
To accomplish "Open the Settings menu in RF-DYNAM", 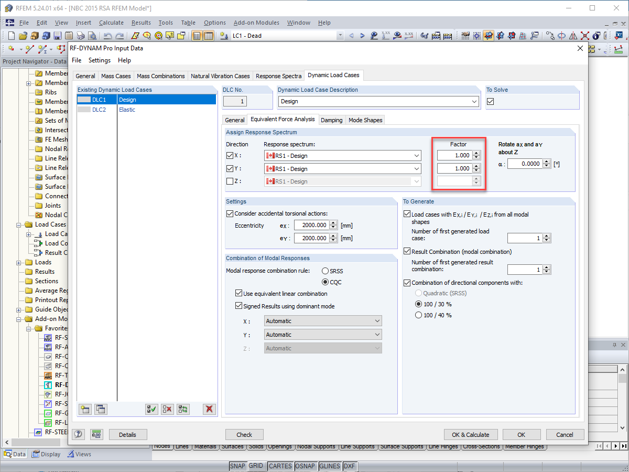I will click(x=99, y=60).
